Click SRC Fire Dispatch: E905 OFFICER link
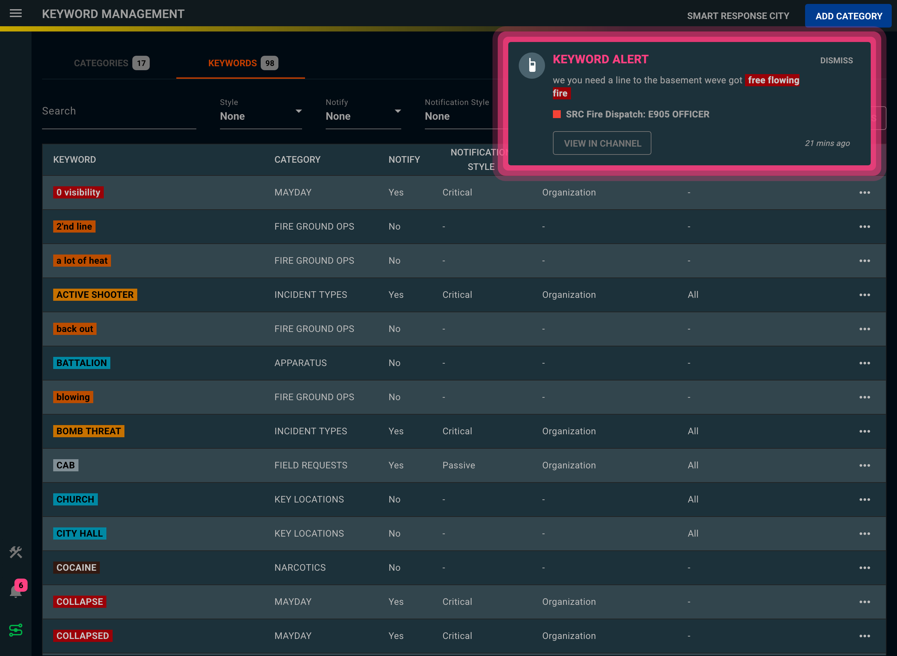This screenshot has height=656, width=897. tap(637, 114)
